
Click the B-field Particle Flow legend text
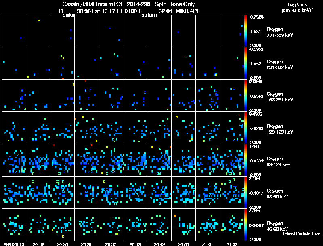(301, 233)
